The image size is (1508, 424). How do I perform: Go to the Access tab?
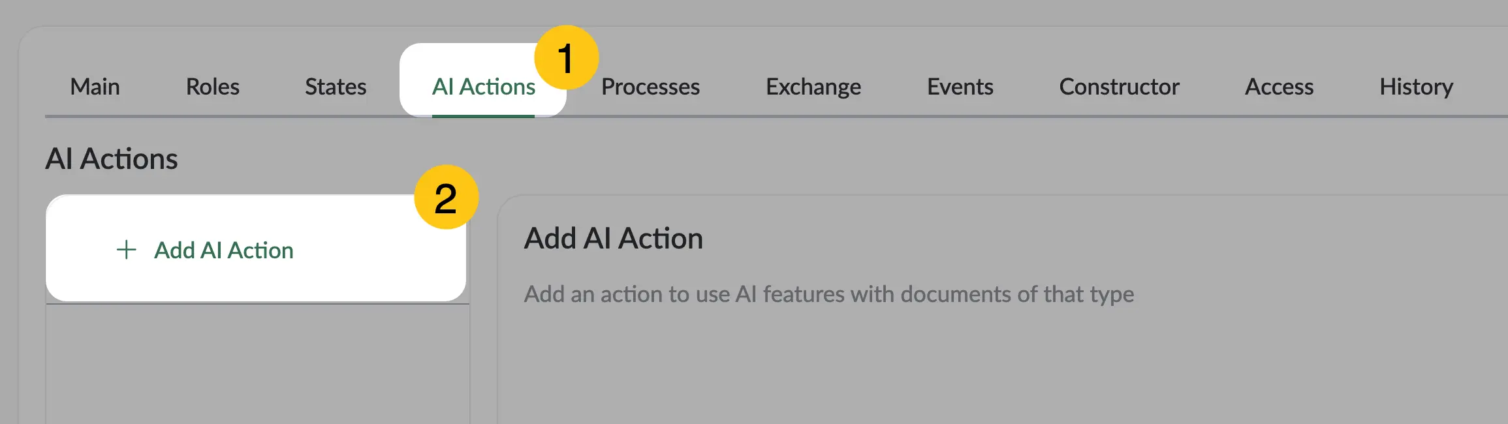(x=1279, y=87)
